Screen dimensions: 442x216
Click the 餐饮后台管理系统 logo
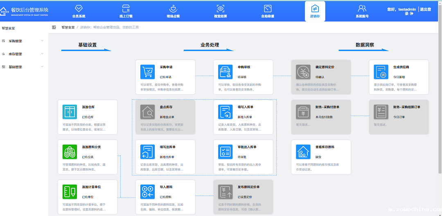[24, 11]
